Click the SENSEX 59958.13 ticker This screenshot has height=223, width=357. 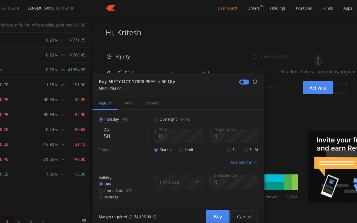50,8
